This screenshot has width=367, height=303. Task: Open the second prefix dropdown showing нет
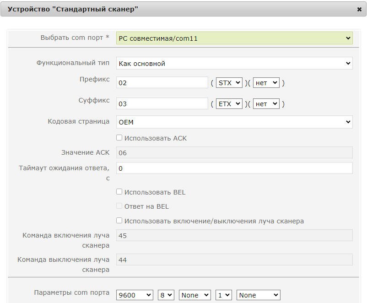click(x=266, y=83)
